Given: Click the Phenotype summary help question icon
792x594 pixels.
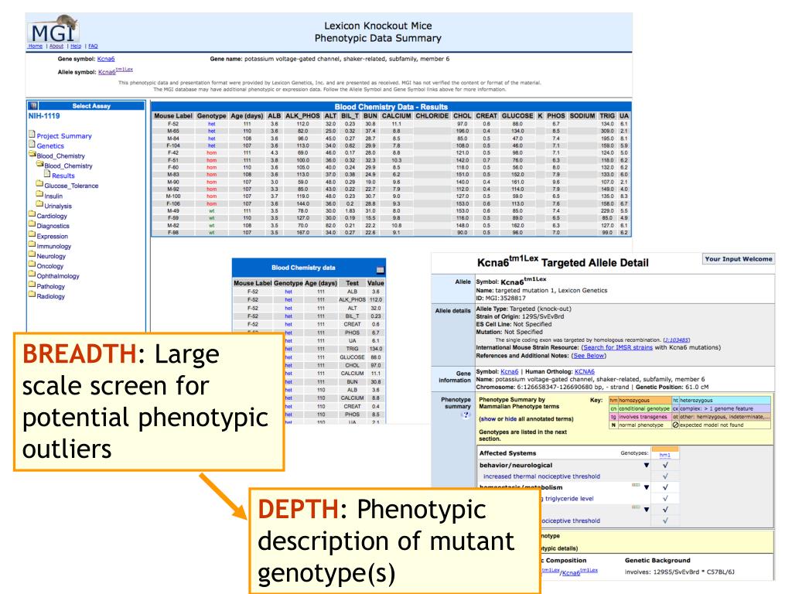Looking at the screenshot, I should 465,415.
